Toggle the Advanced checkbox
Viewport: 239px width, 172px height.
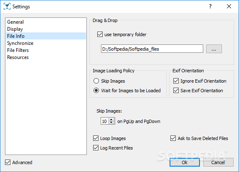(7, 162)
